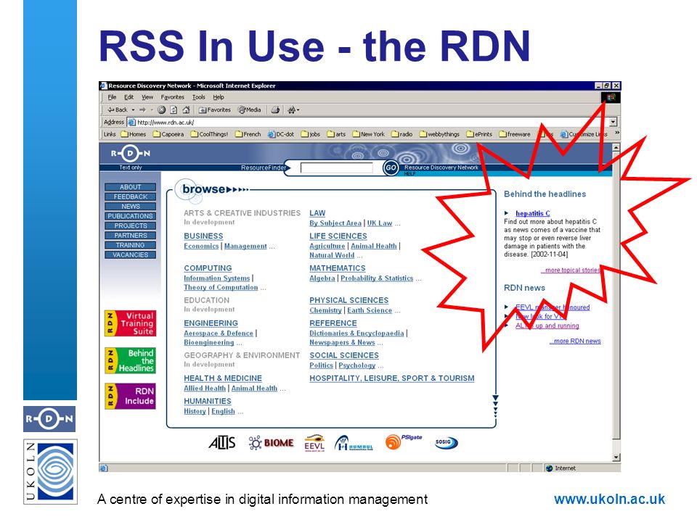Open the PUBLICATIONS sidebar button
The width and height of the screenshot is (697, 522).
[x=130, y=216]
